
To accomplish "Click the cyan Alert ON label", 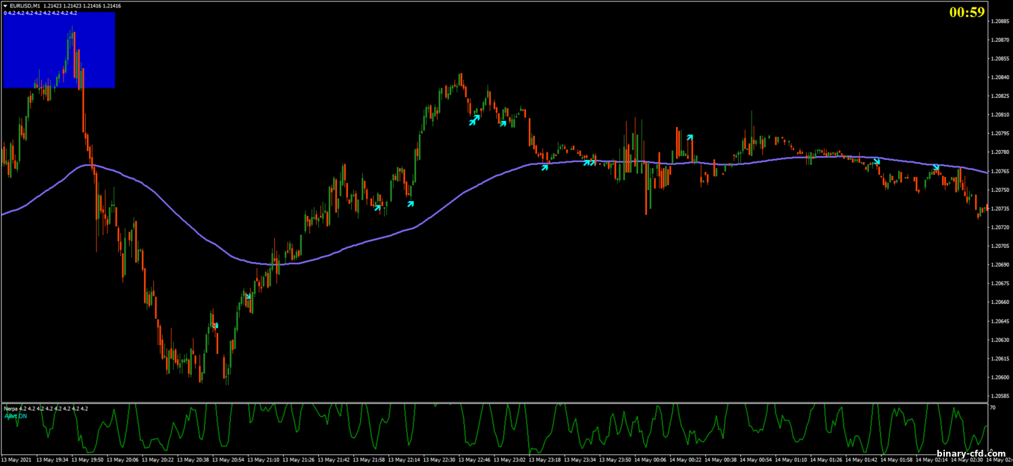I will [16, 416].
